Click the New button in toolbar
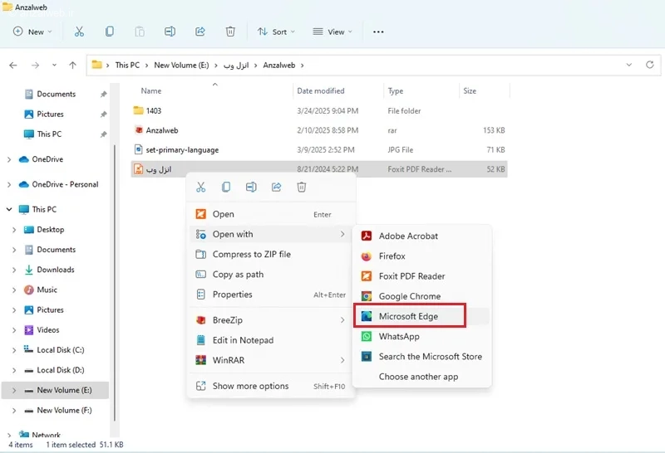Screen dimensions: 665x453 [x=32, y=32]
